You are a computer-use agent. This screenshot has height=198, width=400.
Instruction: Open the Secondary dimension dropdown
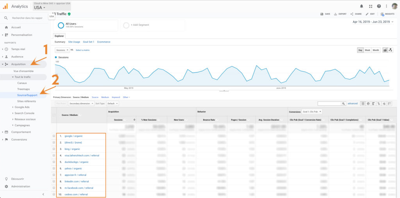tap(81, 103)
